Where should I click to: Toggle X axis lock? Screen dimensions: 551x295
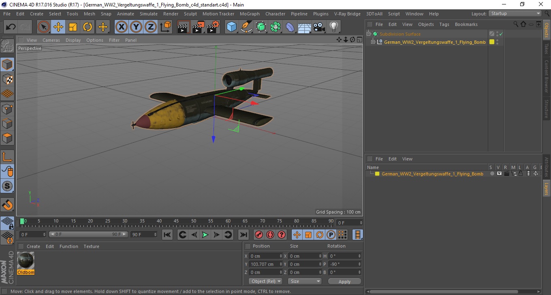pos(121,27)
